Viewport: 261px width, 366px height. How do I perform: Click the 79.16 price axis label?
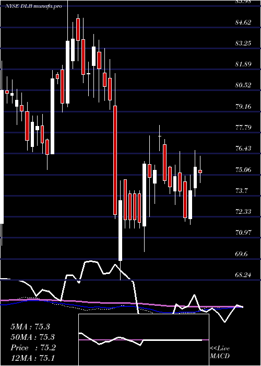pyautogui.click(x=243, y=107)
